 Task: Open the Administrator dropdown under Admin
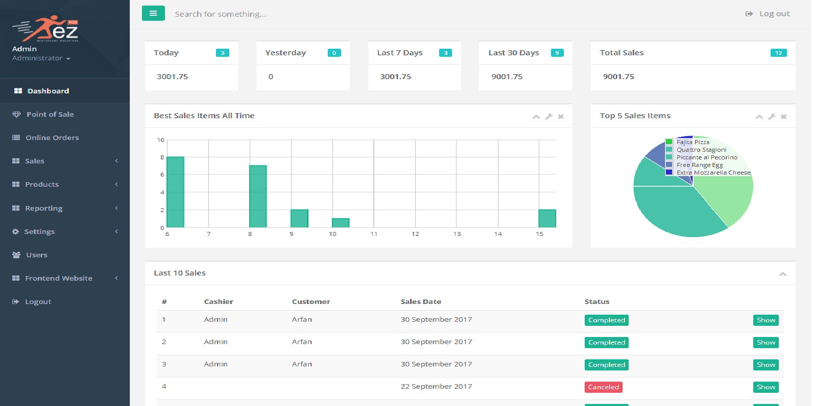(x=41, y=58)
